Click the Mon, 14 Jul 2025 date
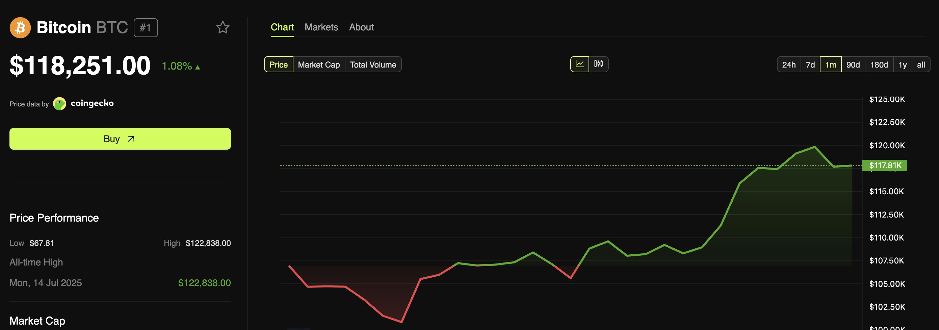 46,283
